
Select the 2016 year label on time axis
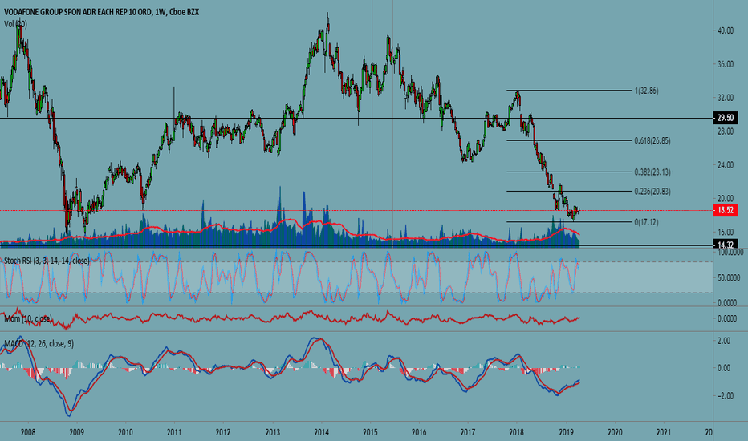coord(419,432)
